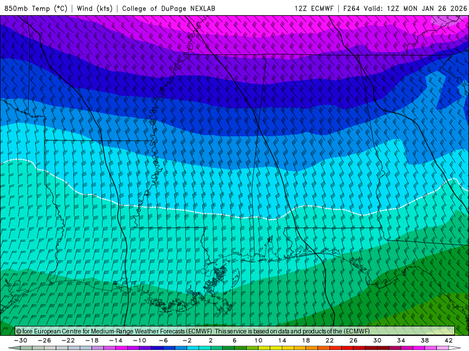Click the red swatch below "22" label
The width and height of the screenshot is (469, 351).
335,348
